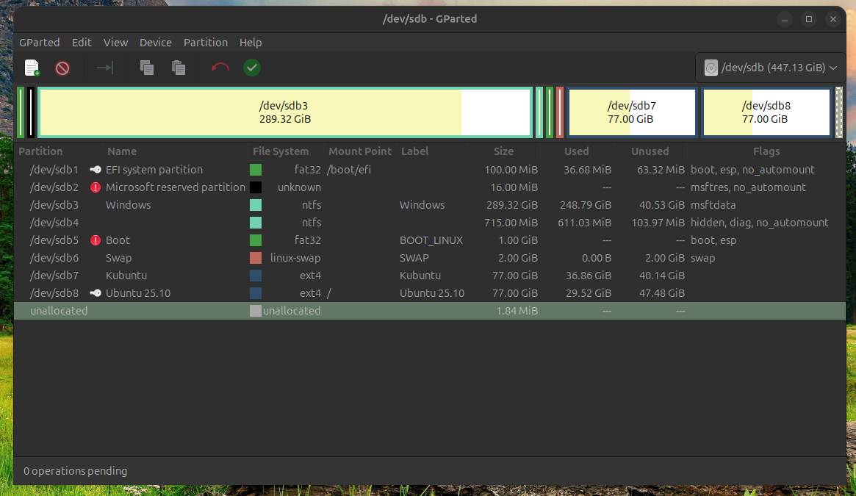856x496 pixels.
Task: Click the linux-swap color swatch for /dev/sdb6
Action: point(256,258)
